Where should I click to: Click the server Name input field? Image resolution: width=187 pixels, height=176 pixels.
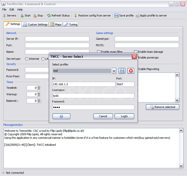pos(57,52)
